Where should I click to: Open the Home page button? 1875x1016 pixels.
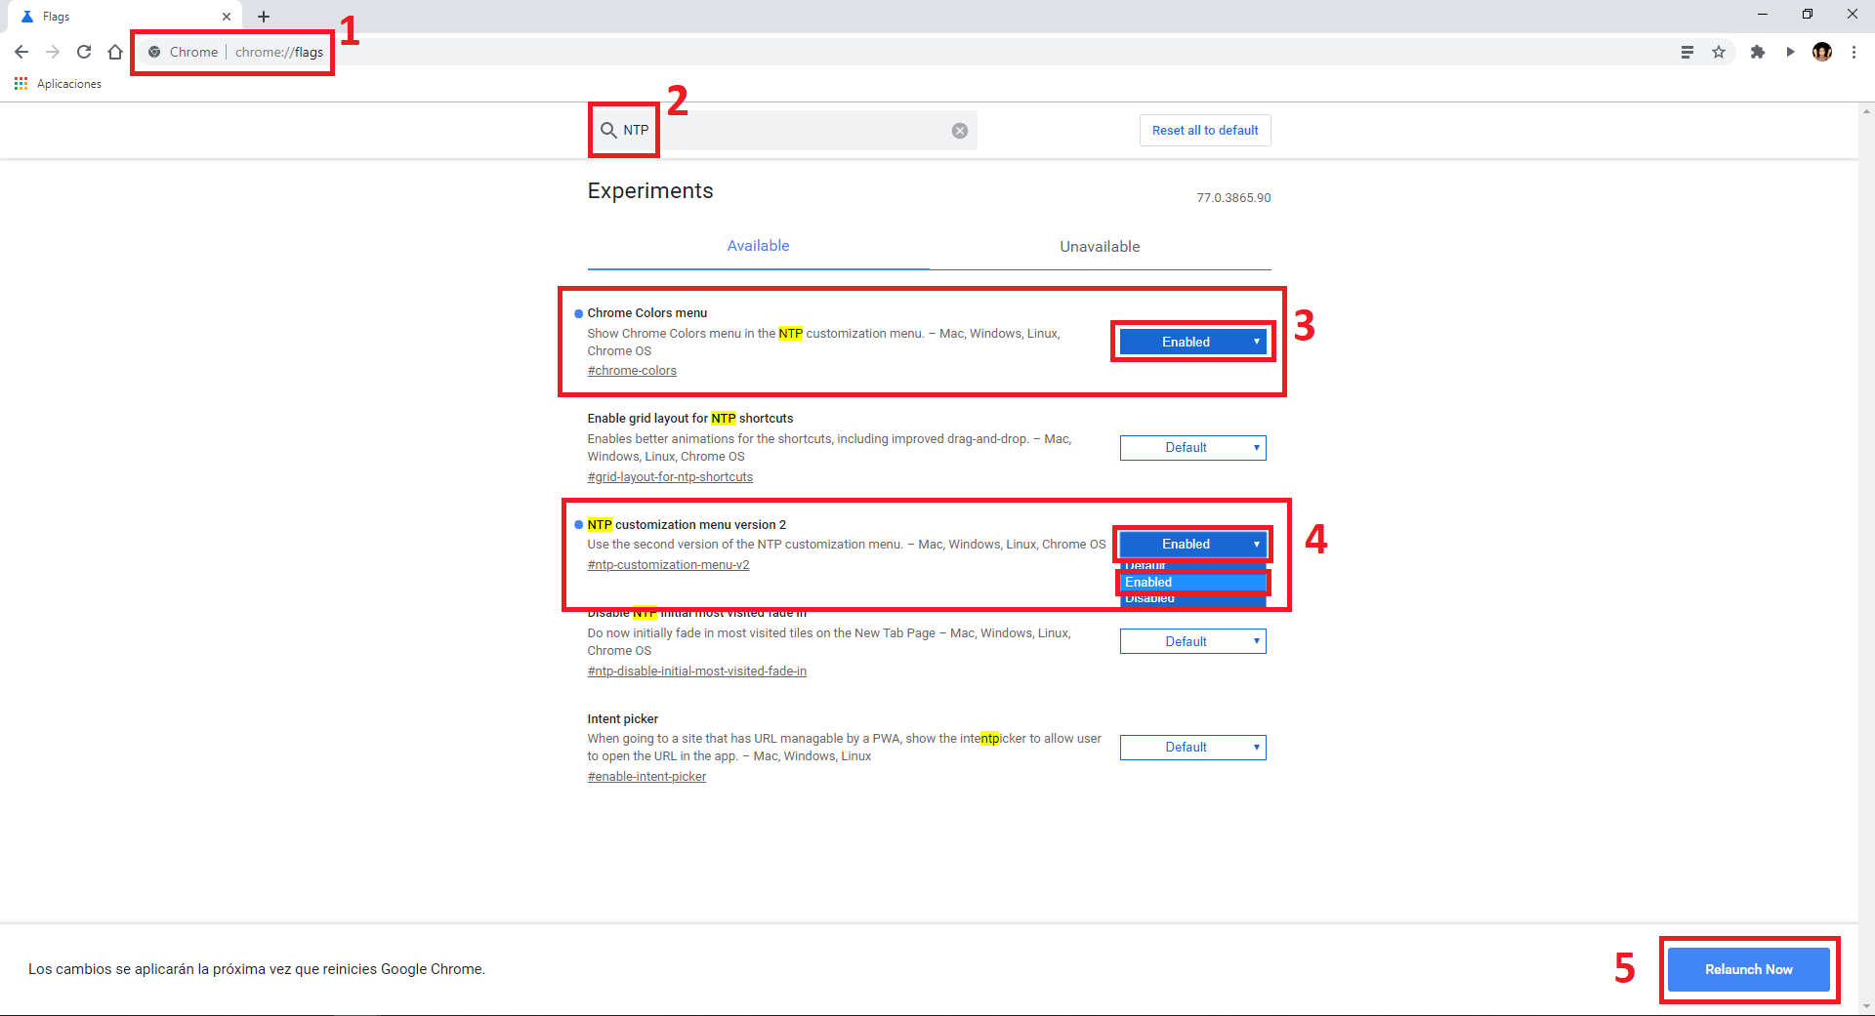coord(115,52)
